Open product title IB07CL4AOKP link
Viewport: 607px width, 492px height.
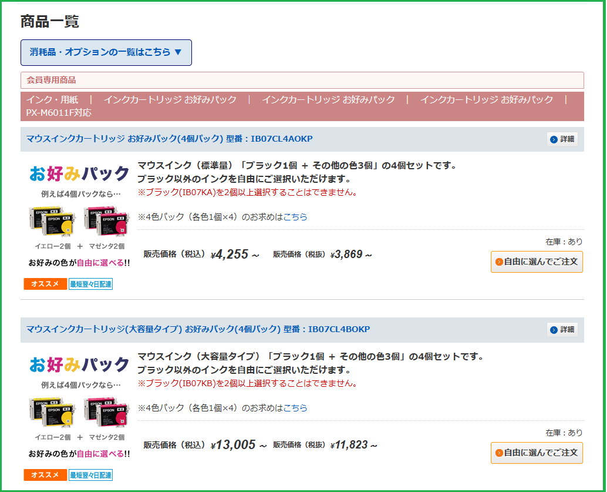coord(169,139)
